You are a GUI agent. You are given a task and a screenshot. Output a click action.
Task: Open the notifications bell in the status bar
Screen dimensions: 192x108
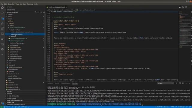click(x=190, y=107)
